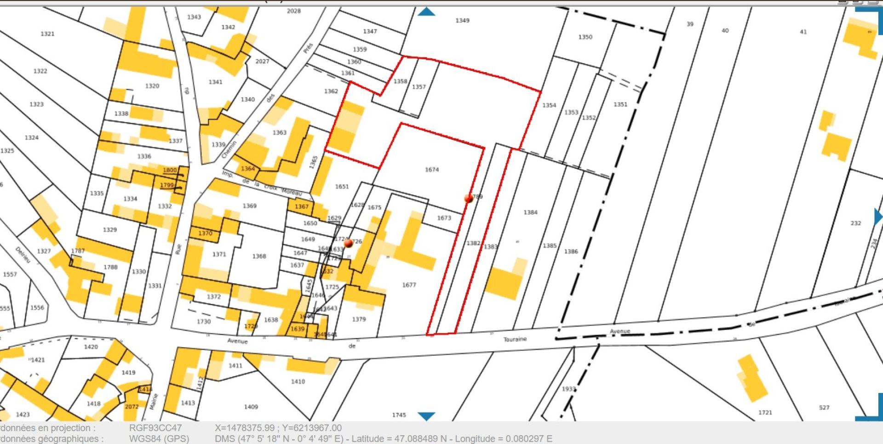Viewport: 883px width, 444px height.
Task: Click the WGS84 (GPS) label
Action: (x=159, y=439)
